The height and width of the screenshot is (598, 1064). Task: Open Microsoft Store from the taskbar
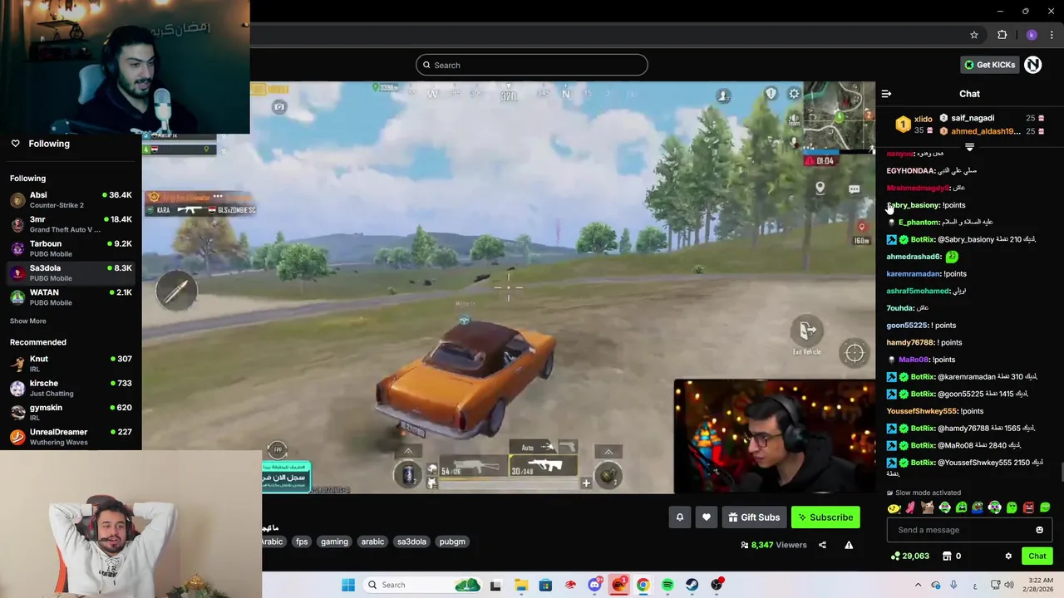pyautogui.click(x=545, y=585)
